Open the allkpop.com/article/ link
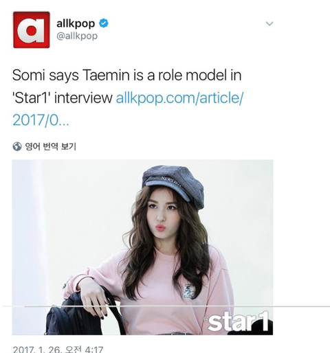The image size is (330, 353). [x=179, y=98]
